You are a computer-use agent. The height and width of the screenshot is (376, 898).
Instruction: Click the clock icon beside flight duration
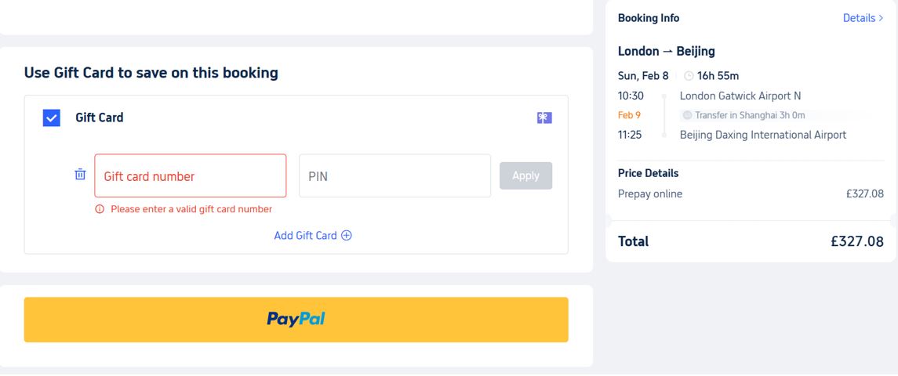pos(689,76)
